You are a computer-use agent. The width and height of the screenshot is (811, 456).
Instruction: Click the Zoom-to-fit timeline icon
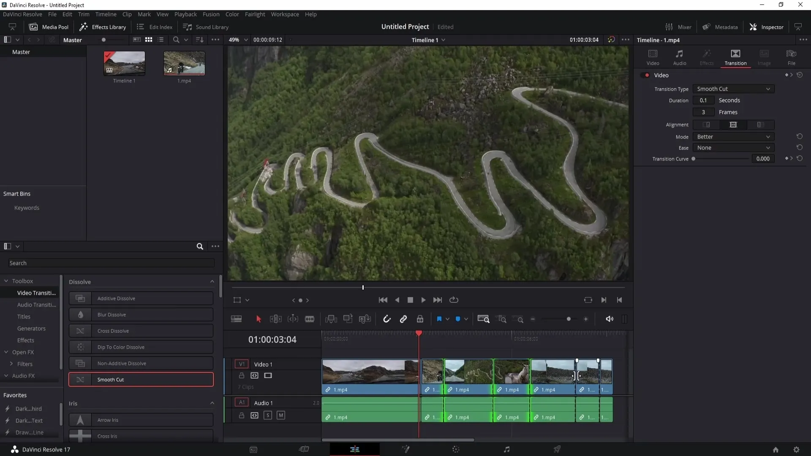point(484,319)
